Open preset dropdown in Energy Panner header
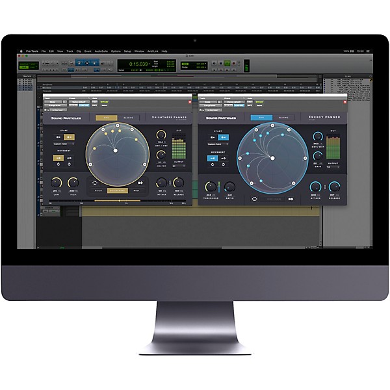The height and width of the screenshot is (390, 390). (234, 102)
